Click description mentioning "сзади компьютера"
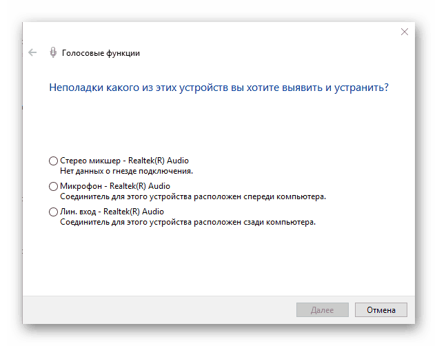 tap(187, 222)
